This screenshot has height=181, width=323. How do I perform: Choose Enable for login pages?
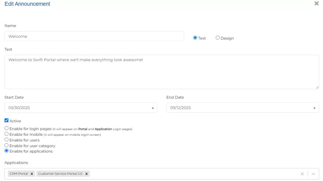7,128
